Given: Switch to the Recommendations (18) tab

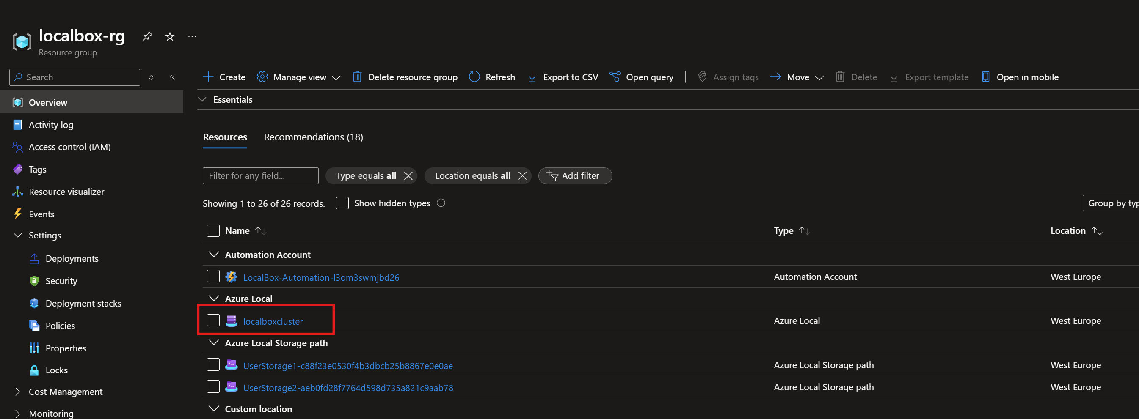Looking at the screenshot, I should coord(314,137).
